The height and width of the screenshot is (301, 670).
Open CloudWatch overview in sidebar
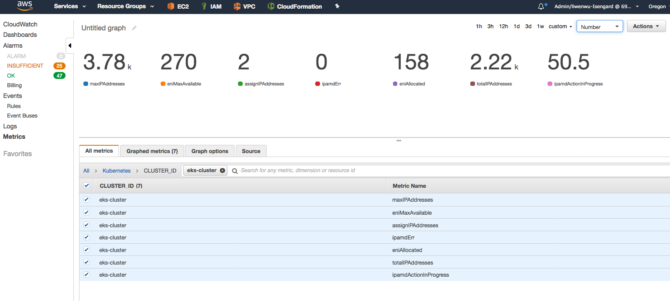coord(20,24)
